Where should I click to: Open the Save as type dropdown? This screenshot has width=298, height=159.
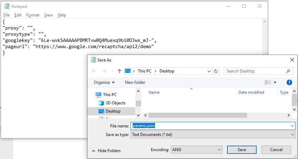(x=213, y=135)
